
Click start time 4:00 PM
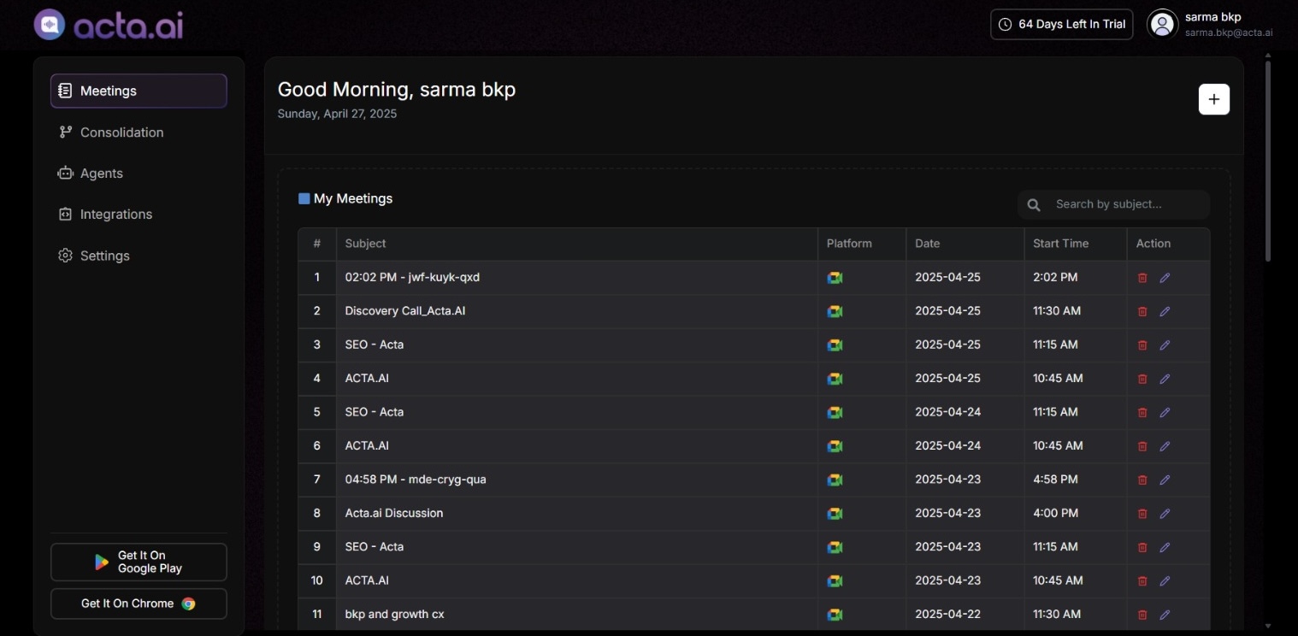click(x=1055, y=514)
